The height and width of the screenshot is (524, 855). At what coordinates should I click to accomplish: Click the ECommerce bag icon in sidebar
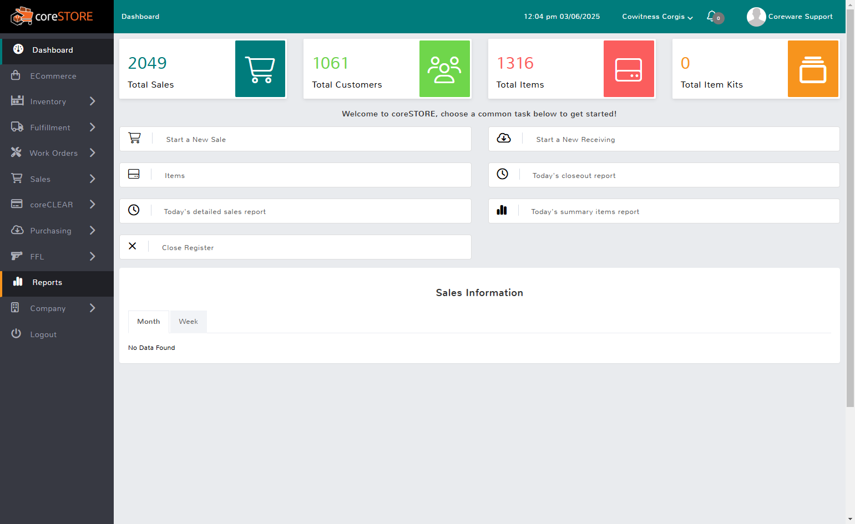point(16,75)
